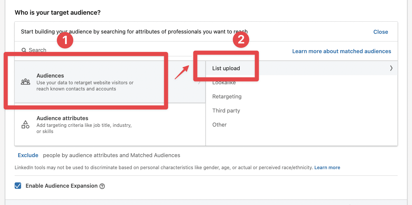Image resolution: width=412 pixels, height=205 pixels.
Task: Uncheck Enable Audience Expansion checkbox
Action: [x=18, y=186]
